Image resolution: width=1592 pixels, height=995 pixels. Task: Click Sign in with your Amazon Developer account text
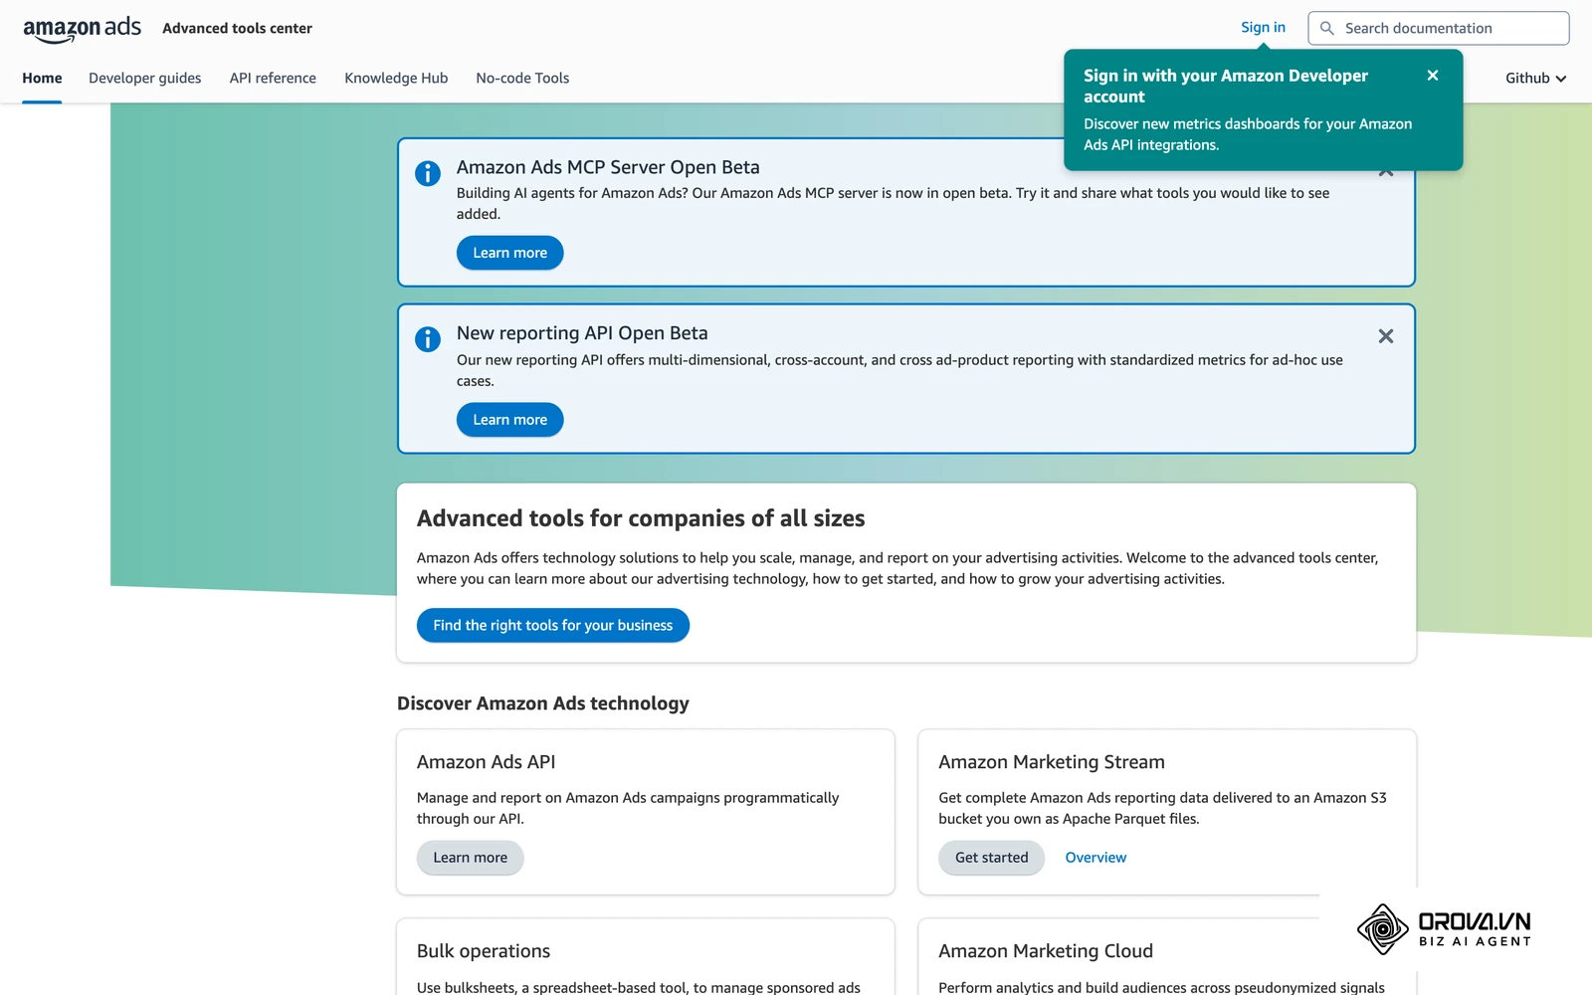click(1225, 87)
